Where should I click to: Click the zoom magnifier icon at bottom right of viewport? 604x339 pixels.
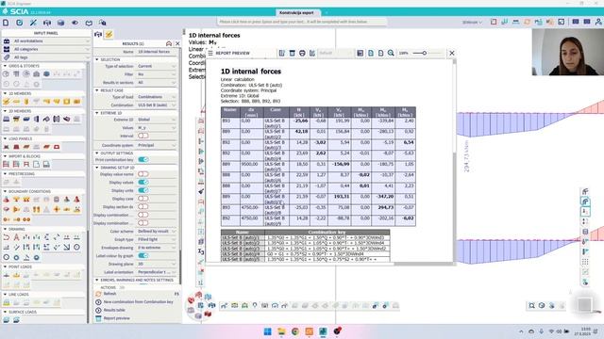[x=531, y=305]
